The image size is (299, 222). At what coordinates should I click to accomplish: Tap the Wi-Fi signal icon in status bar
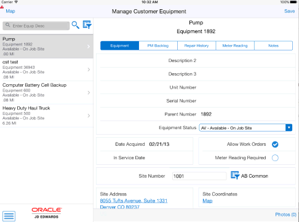point(16,2)
